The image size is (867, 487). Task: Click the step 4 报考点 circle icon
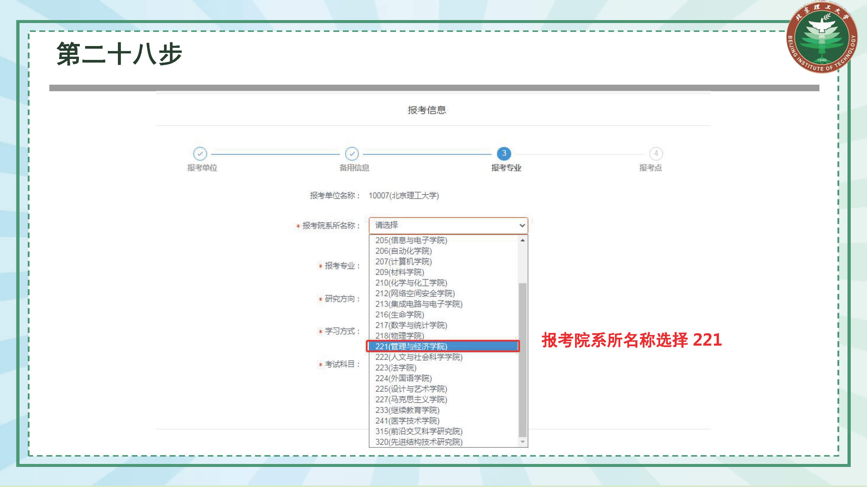click(x=656, y=153)
